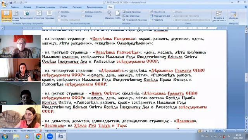Screen dimensions: 248x140
Task: Enable the Сетка gridlines checkbox
Action: pos(59,16)
